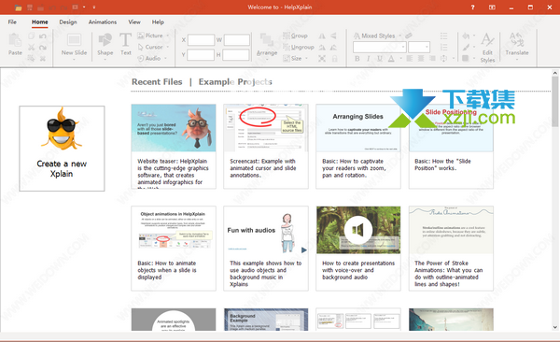Click Create a new Xplain tile
Viewport: 560px width, 342px height.
click(62, 149)
